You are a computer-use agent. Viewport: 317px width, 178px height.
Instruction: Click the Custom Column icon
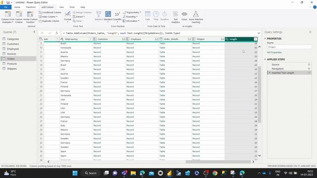19,17
